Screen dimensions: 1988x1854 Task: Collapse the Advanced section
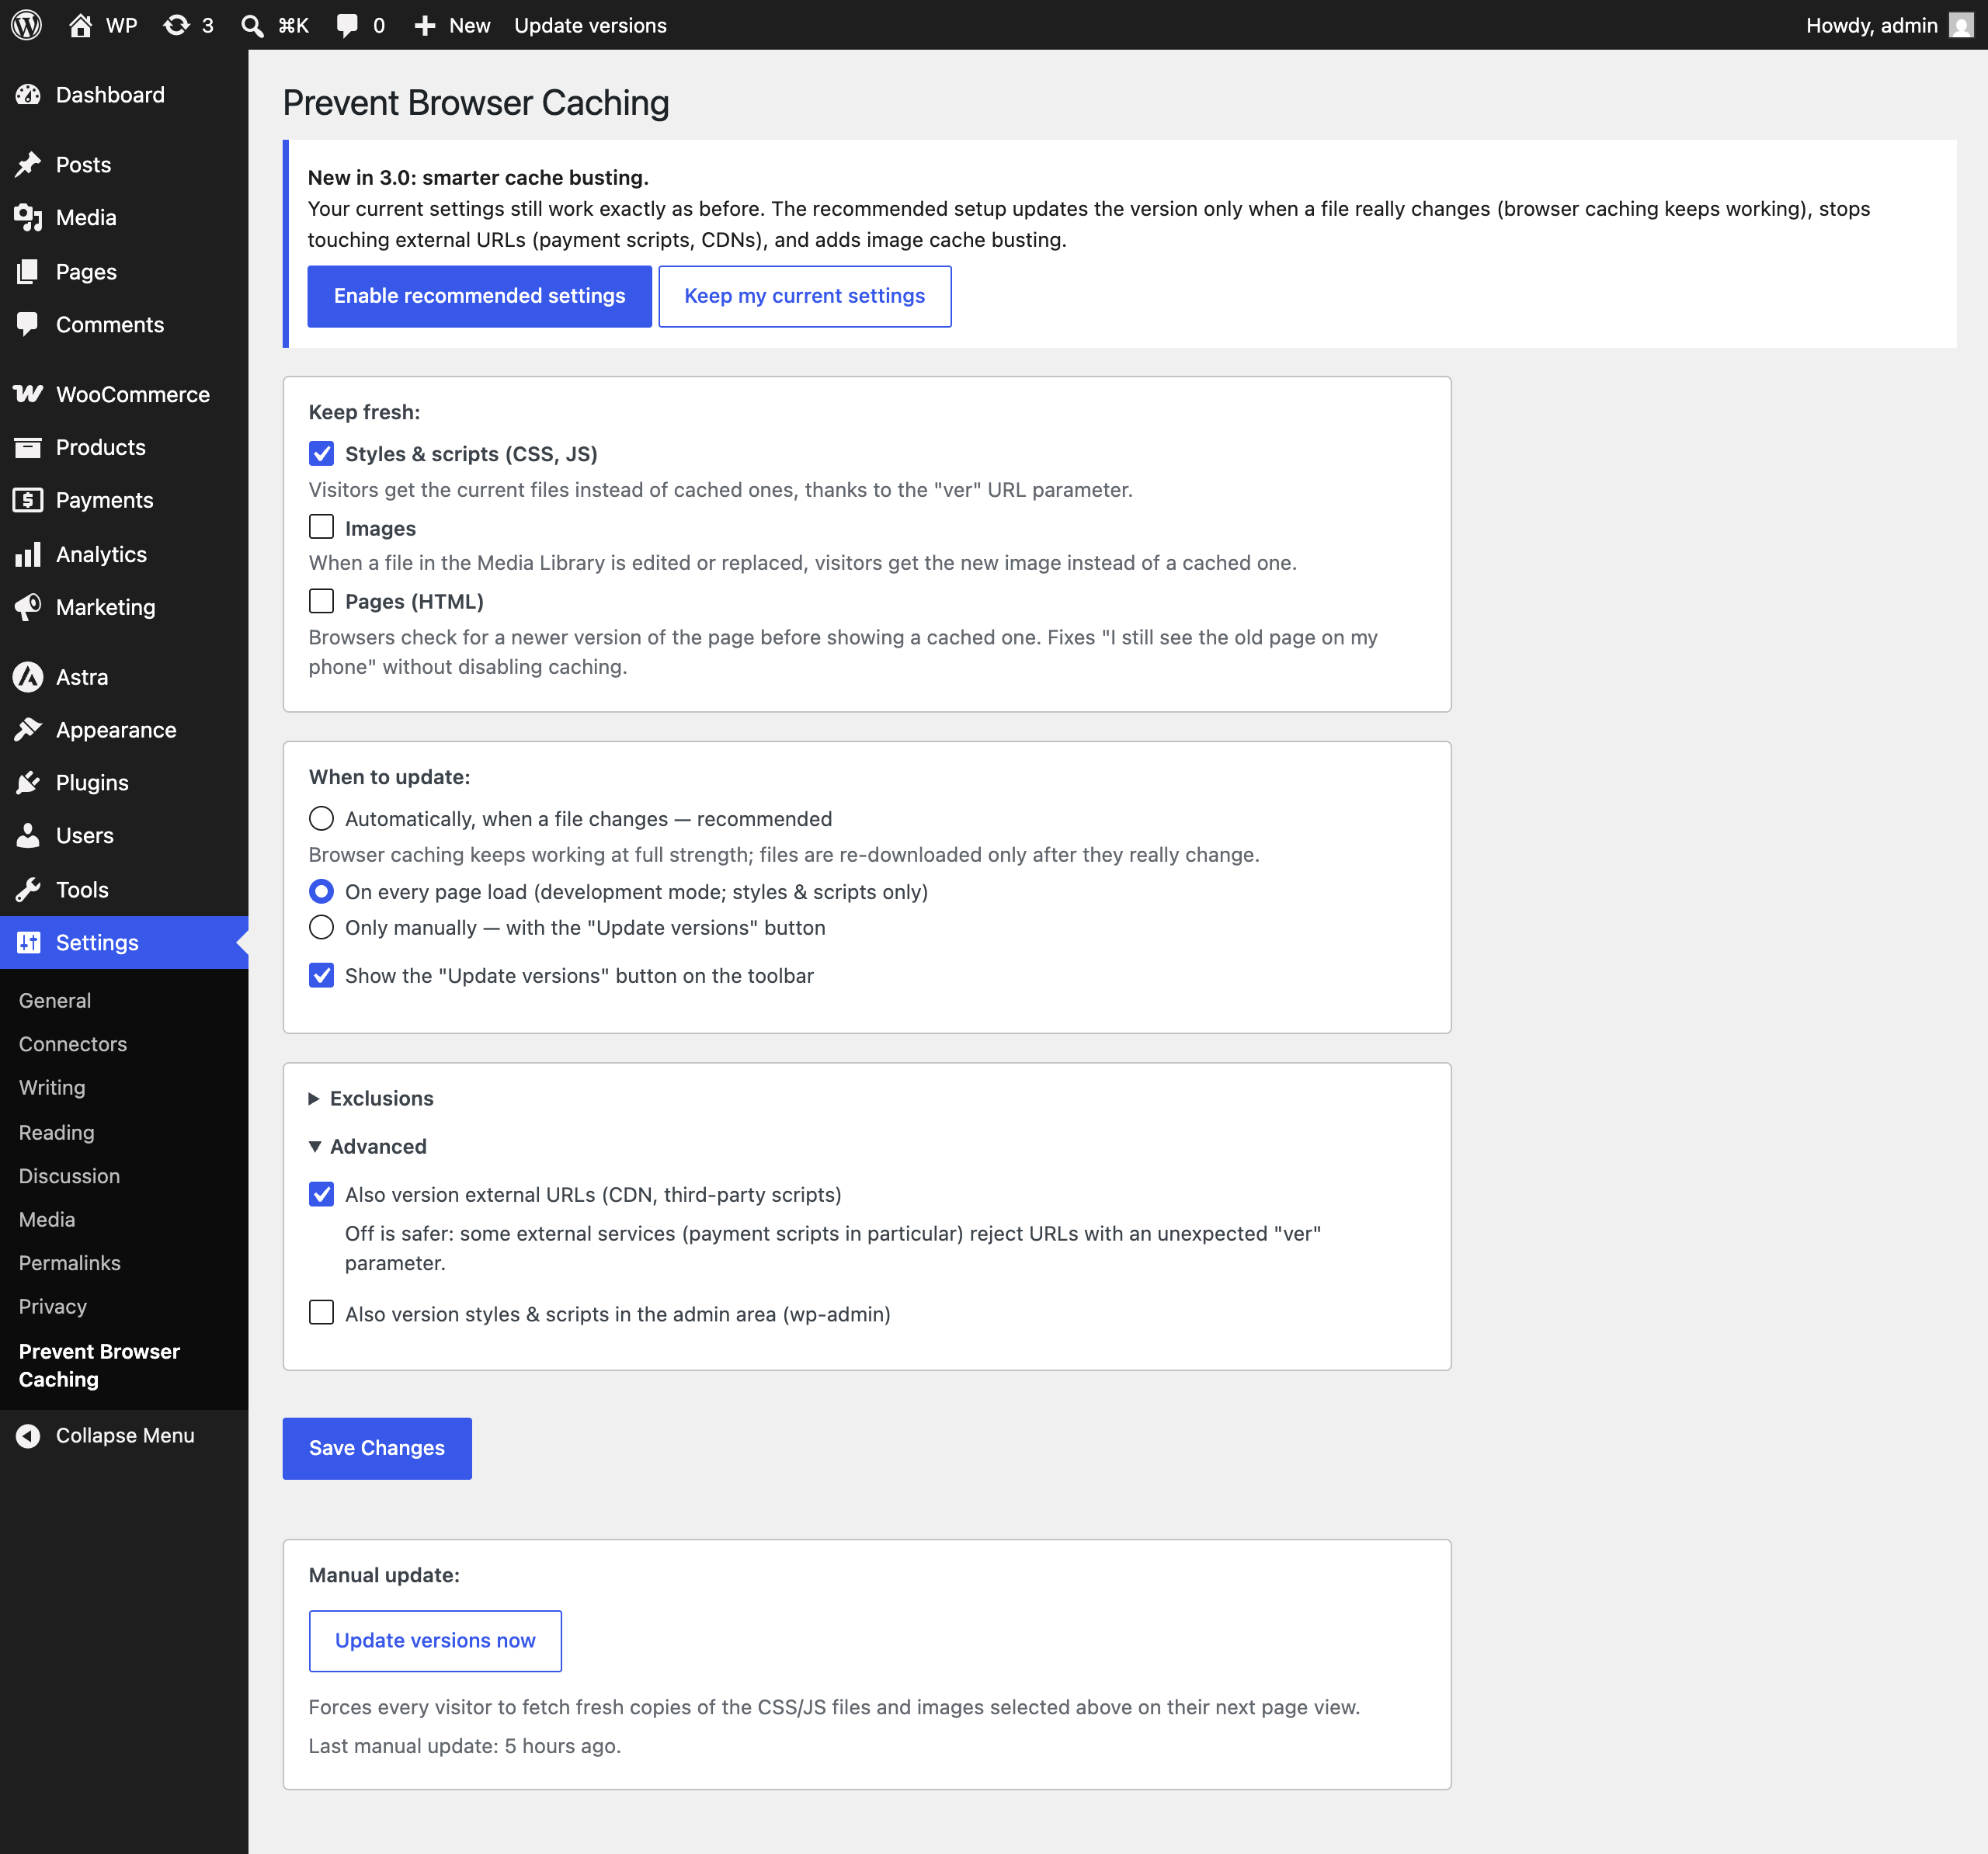[368, 1146]
